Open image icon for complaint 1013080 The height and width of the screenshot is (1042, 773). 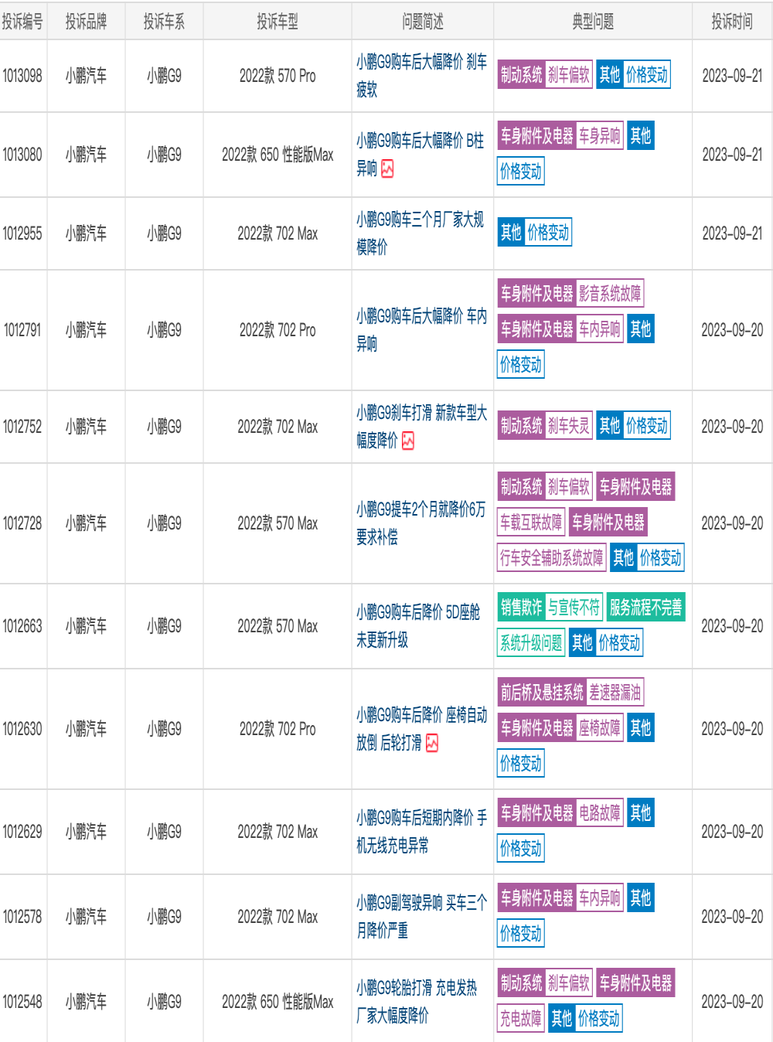[387, 169]
